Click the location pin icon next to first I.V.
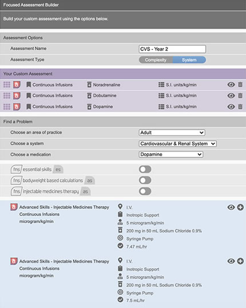The image size is (246, 308). (120, 206)
